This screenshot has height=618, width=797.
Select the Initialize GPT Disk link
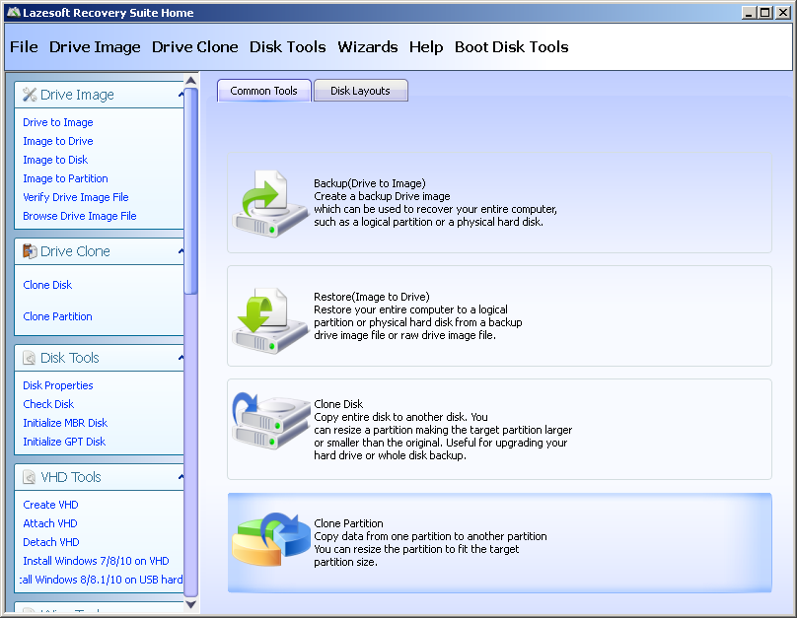point(64,442)
